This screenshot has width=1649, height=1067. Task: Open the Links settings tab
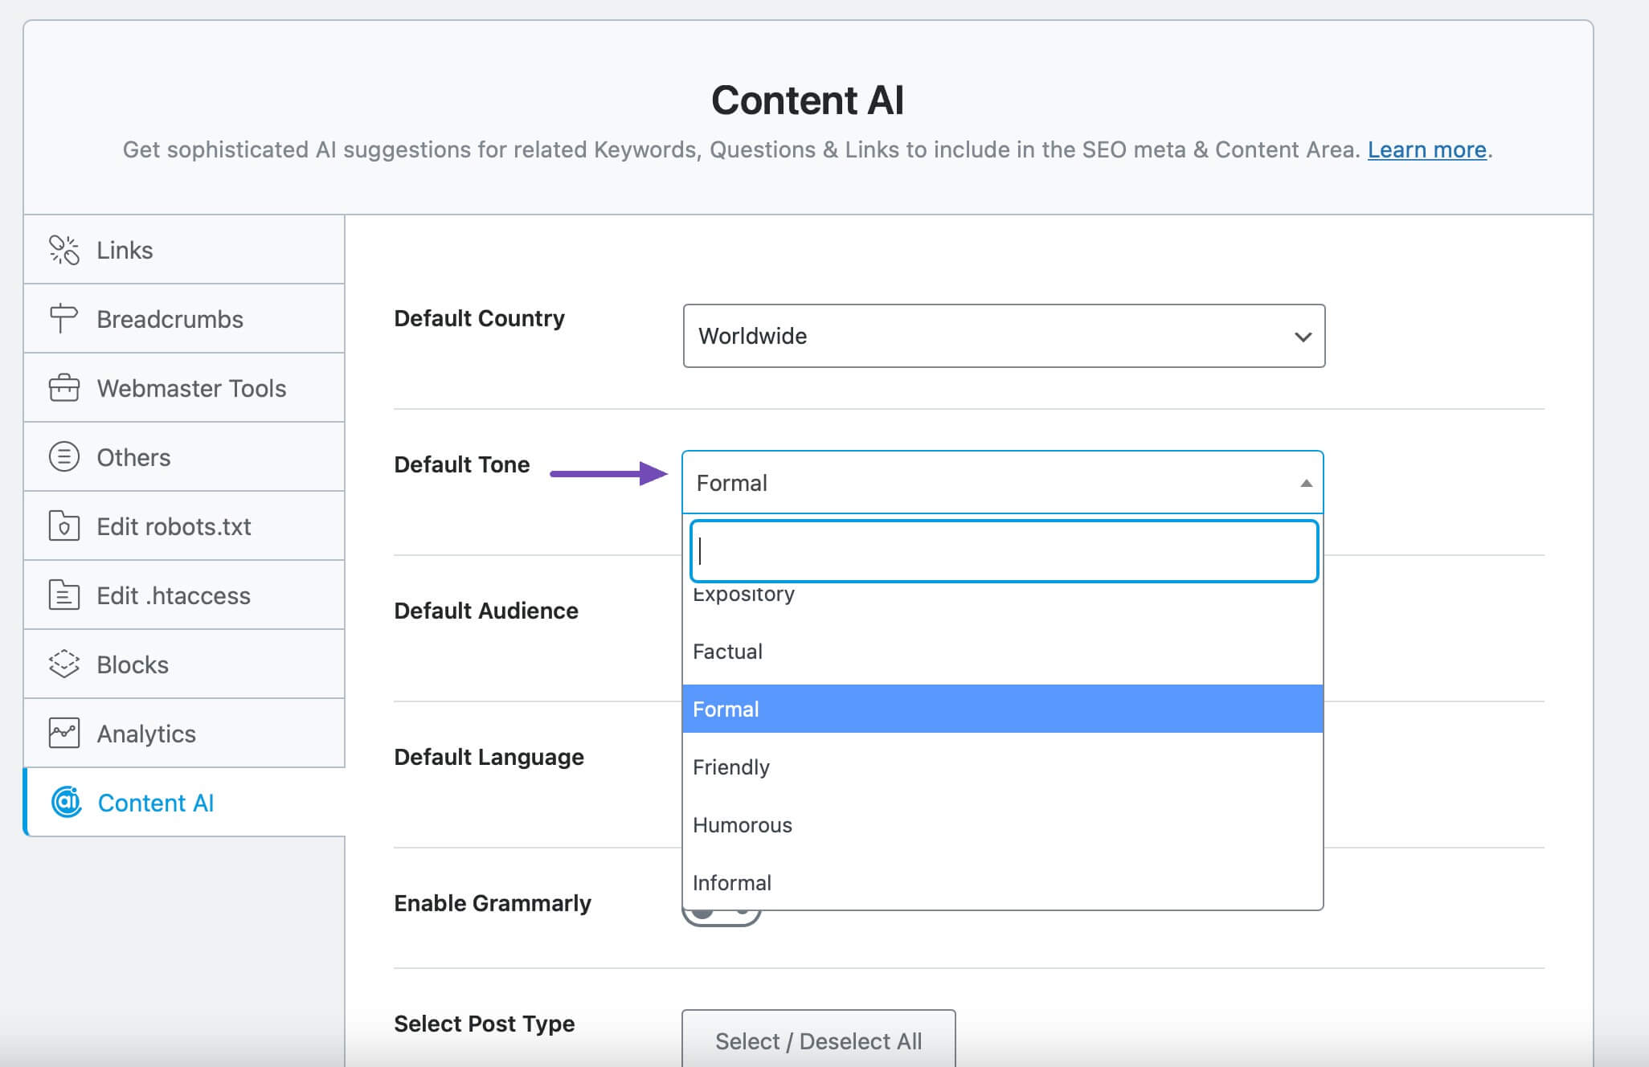[184, 250]
